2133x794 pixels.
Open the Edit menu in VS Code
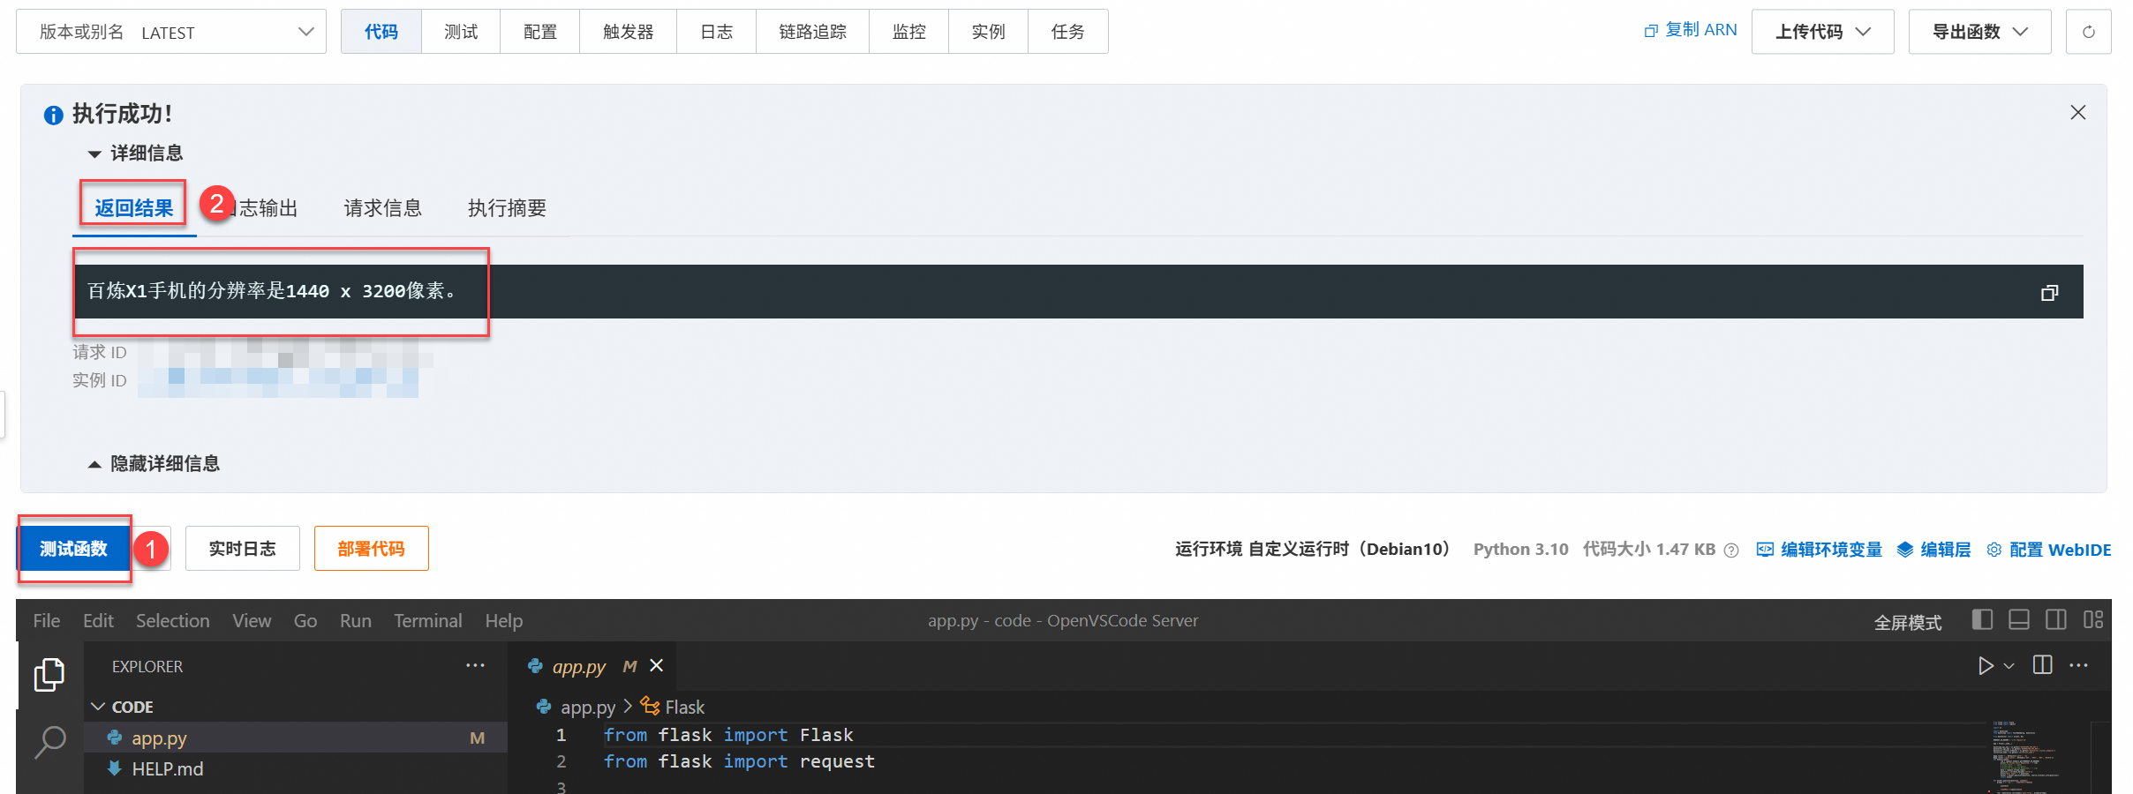(98, 620)
